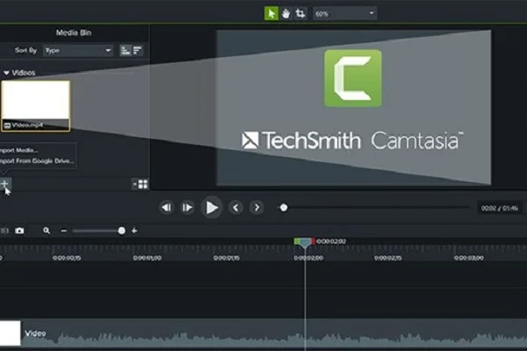The width and height of the screenshot is (527, 351).
Task: Click the Media Bin panel title
Action: pyautogui.click(x=74, y=32)
